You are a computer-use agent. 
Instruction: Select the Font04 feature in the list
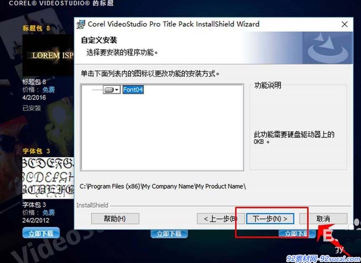pyautogui.click(x=133, y=89)
